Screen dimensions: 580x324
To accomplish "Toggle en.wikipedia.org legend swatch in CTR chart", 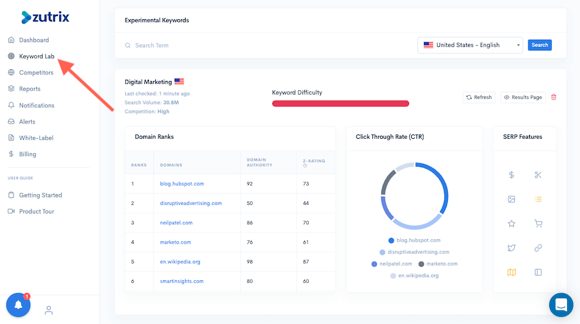I will pyautogui.click(x=393, y=276).
